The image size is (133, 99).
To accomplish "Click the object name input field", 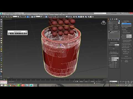I will click(x=113, y=21).
